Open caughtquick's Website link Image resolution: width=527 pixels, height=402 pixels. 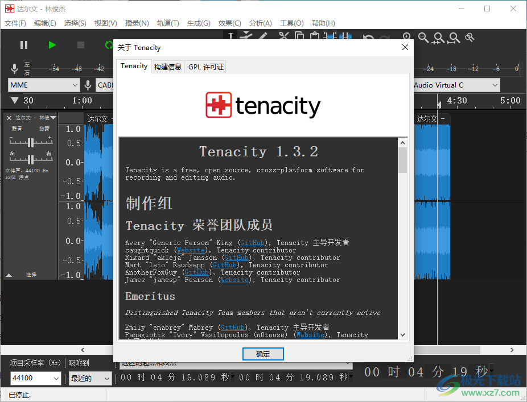(x=191, y=250)
